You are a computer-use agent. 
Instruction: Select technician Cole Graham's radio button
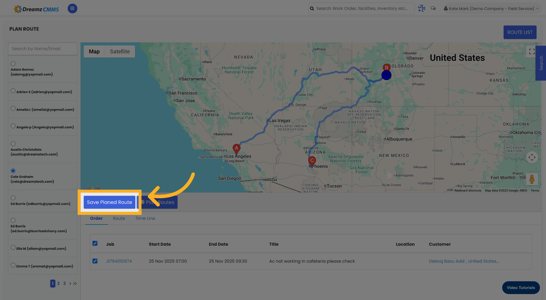(x=13, y=171)
